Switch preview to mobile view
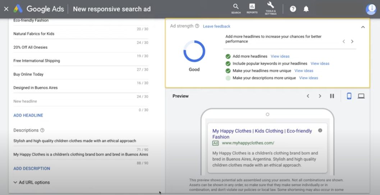The image size is (380, 195). point(349,96)
